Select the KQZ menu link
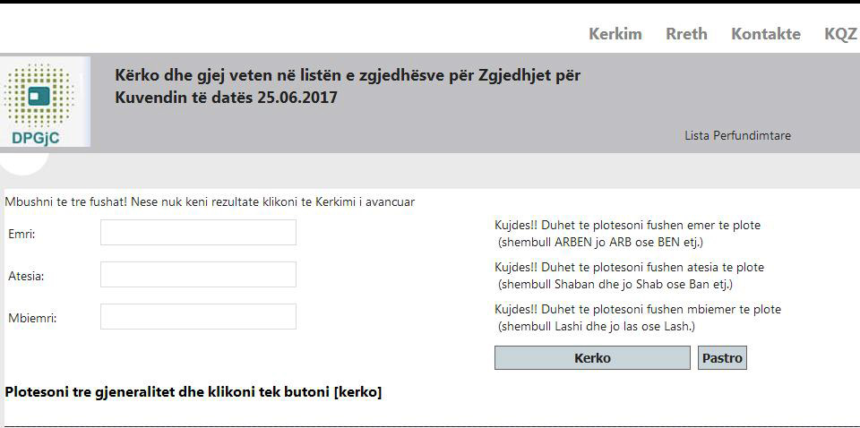860x428 pixels. (841, 34)
